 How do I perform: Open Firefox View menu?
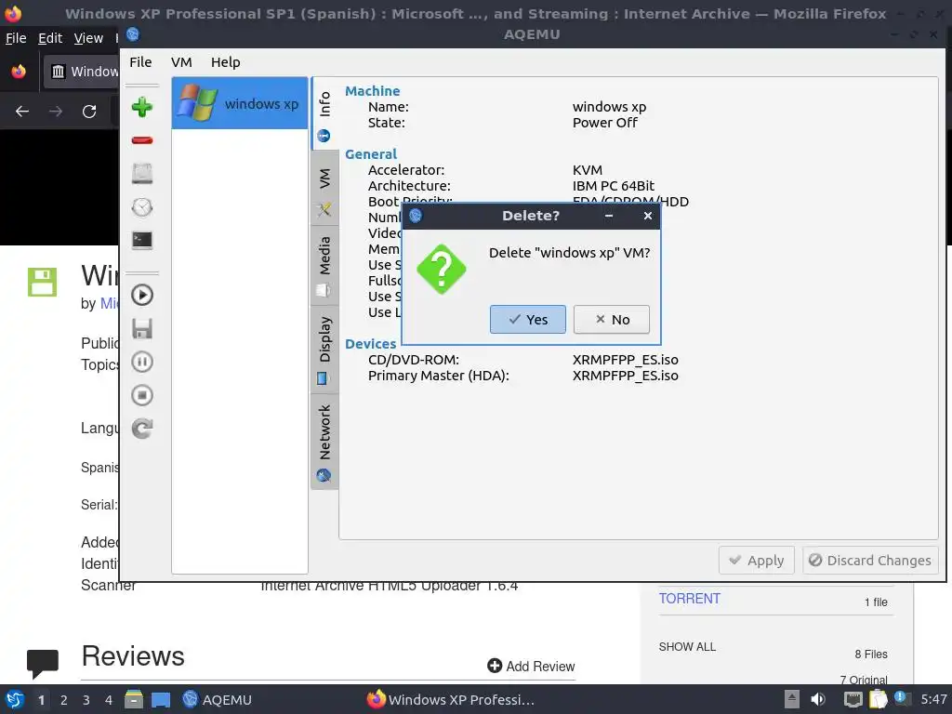pos(88,38)
